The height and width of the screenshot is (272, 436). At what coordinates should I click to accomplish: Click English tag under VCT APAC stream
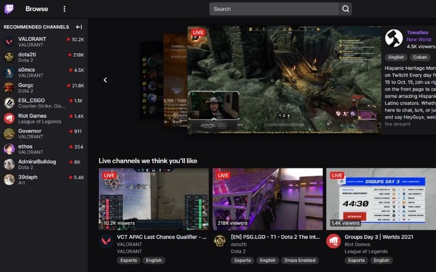(x=154, y=260)
